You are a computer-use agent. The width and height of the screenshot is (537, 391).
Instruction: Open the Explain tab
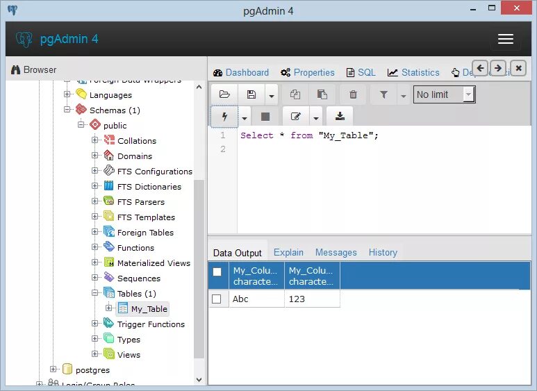288,252
